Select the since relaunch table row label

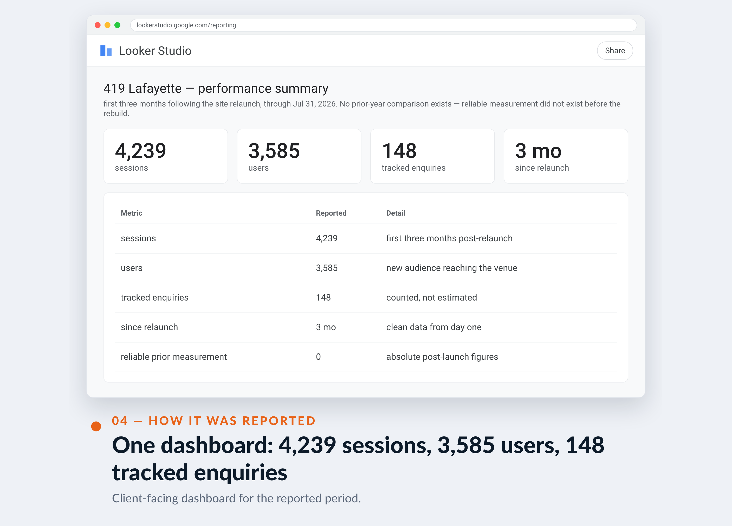(x=149, y=327)
